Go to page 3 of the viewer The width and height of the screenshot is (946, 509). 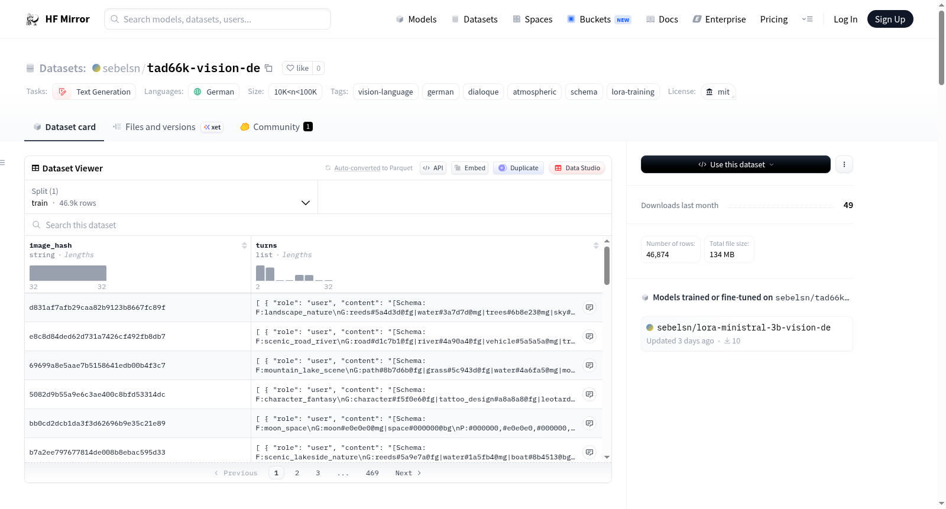coord(318,473)
